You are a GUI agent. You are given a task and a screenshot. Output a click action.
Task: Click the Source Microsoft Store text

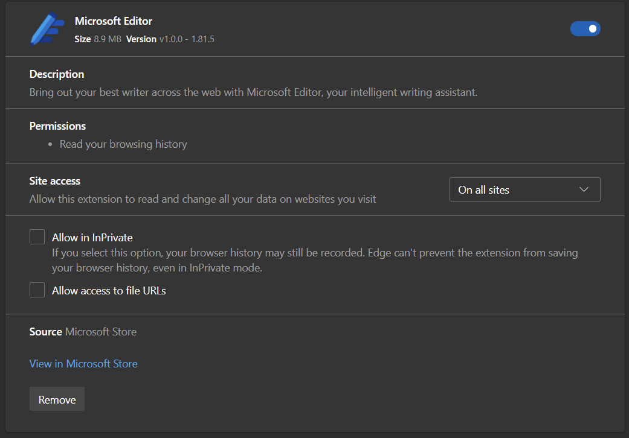point(83,332)
